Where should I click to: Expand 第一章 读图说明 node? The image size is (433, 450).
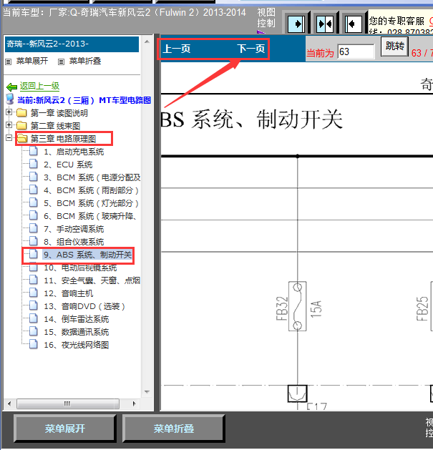(x=9, y=112)
